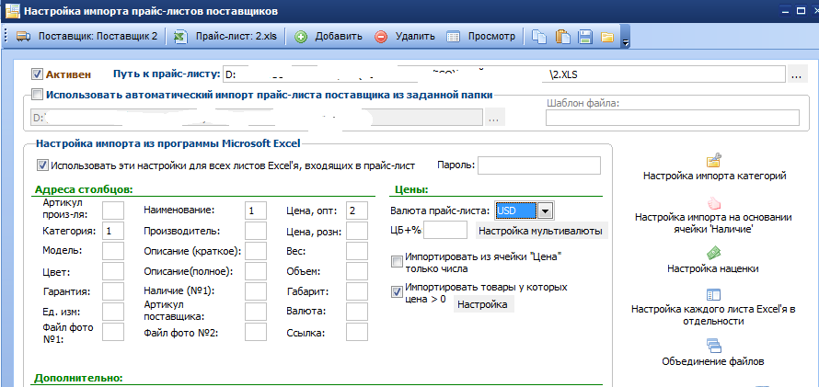Click the Объединение файлов stacked windows icon
Viewport: 819px width, 387px height.
713,346
